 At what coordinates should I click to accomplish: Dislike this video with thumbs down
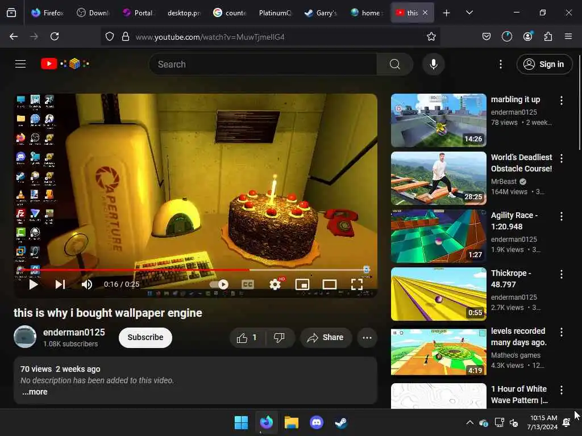click(x=280, y=338)
